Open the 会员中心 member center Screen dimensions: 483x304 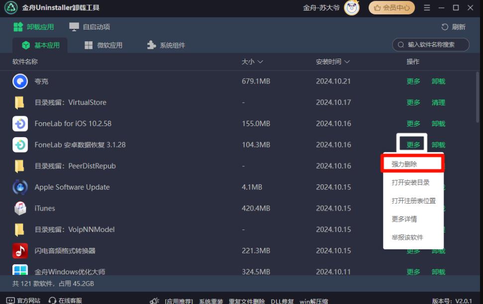click(x=391, y=7)
